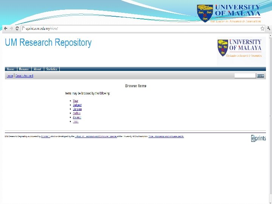Open School of Electronics and Computer Science link
This screenshot has height=204, width=272.
tap(96, 136)
